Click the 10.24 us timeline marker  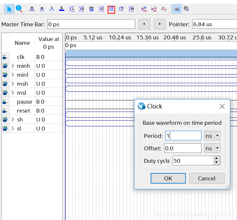click(120, 37)
